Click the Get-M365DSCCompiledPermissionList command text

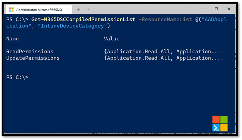coord(83,20)
